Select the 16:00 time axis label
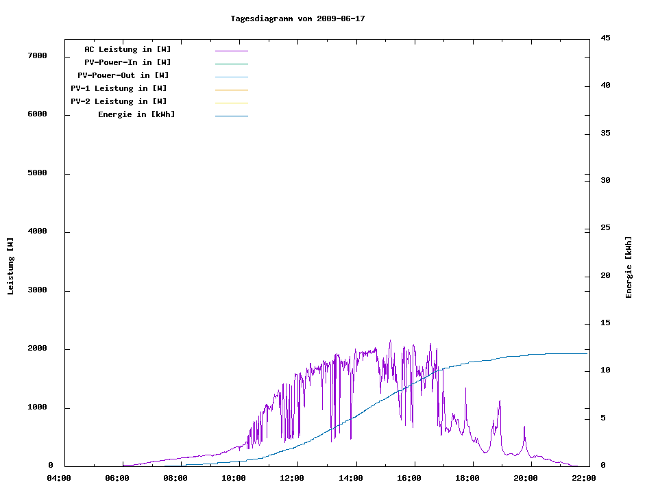658x493 pixels. (409, 478)
